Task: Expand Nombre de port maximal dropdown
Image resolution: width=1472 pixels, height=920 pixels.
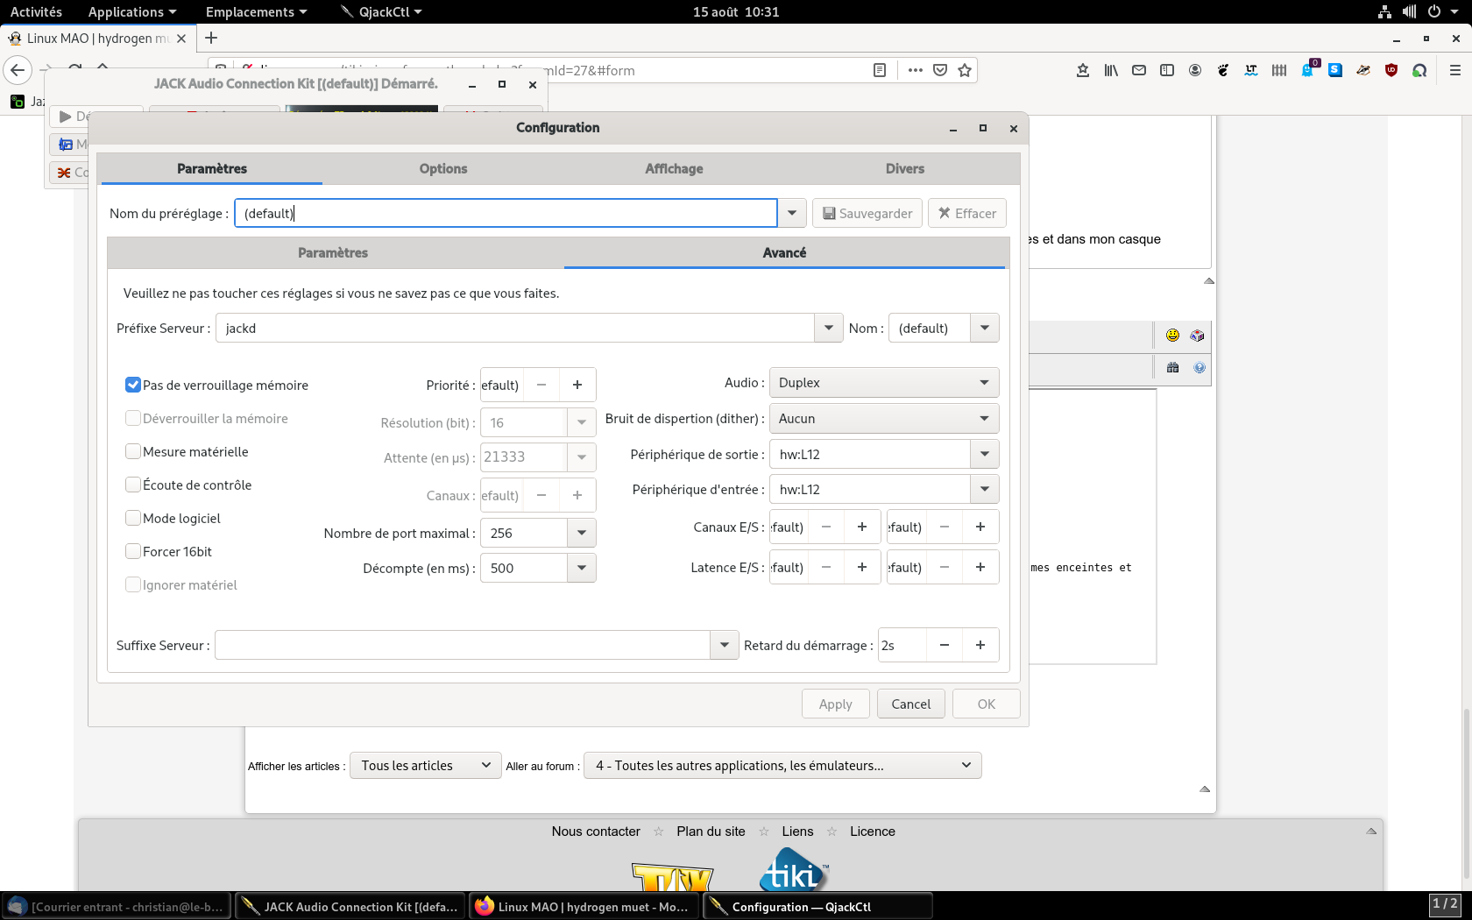Action: point(582,533)
